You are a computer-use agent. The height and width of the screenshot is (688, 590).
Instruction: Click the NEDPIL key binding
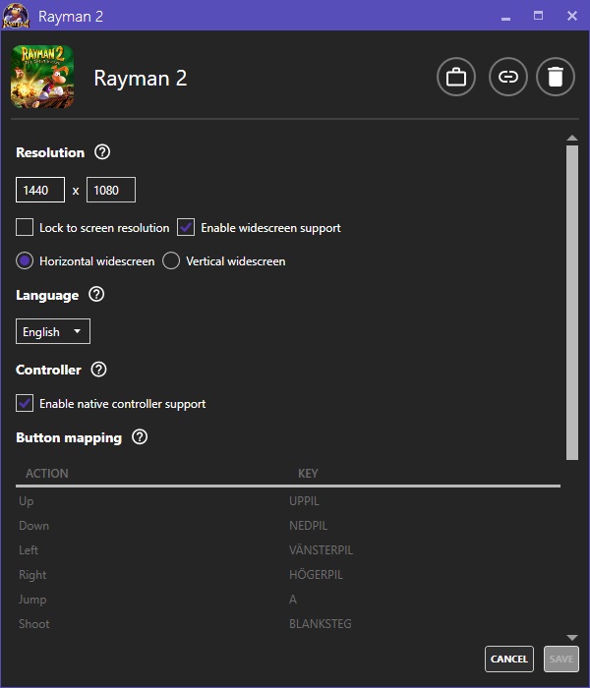308,526
